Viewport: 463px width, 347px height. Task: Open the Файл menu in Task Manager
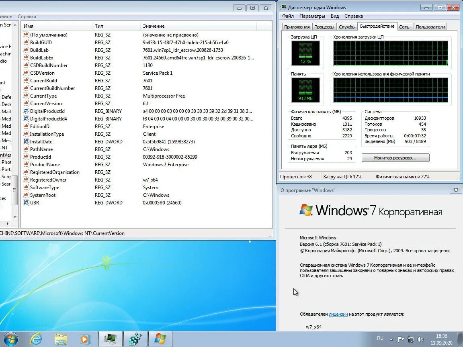[288, 16]
